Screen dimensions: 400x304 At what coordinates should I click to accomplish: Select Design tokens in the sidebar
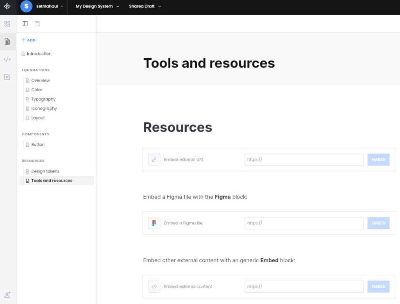45,171
